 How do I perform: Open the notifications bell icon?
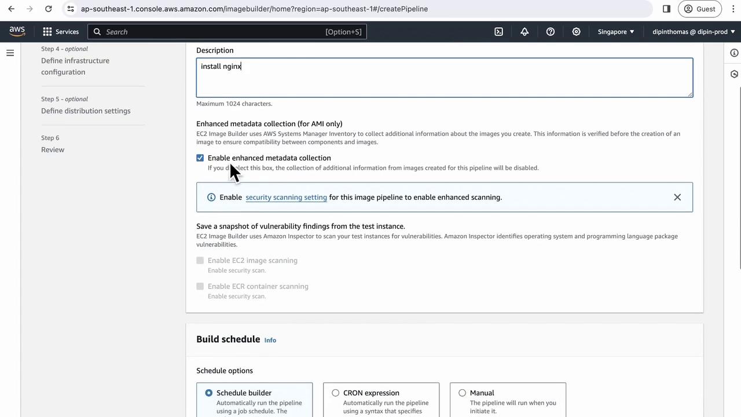524,32
